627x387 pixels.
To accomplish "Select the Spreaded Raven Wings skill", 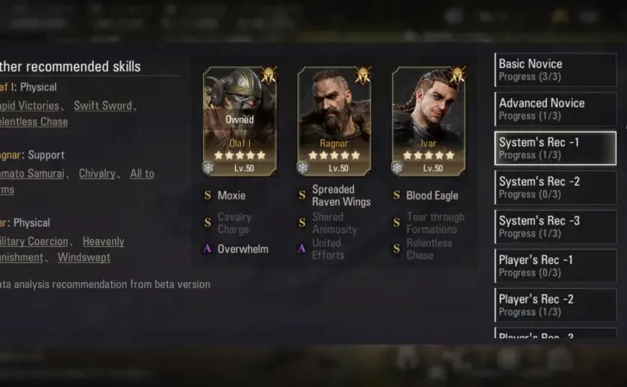I will tap(341, 195).
